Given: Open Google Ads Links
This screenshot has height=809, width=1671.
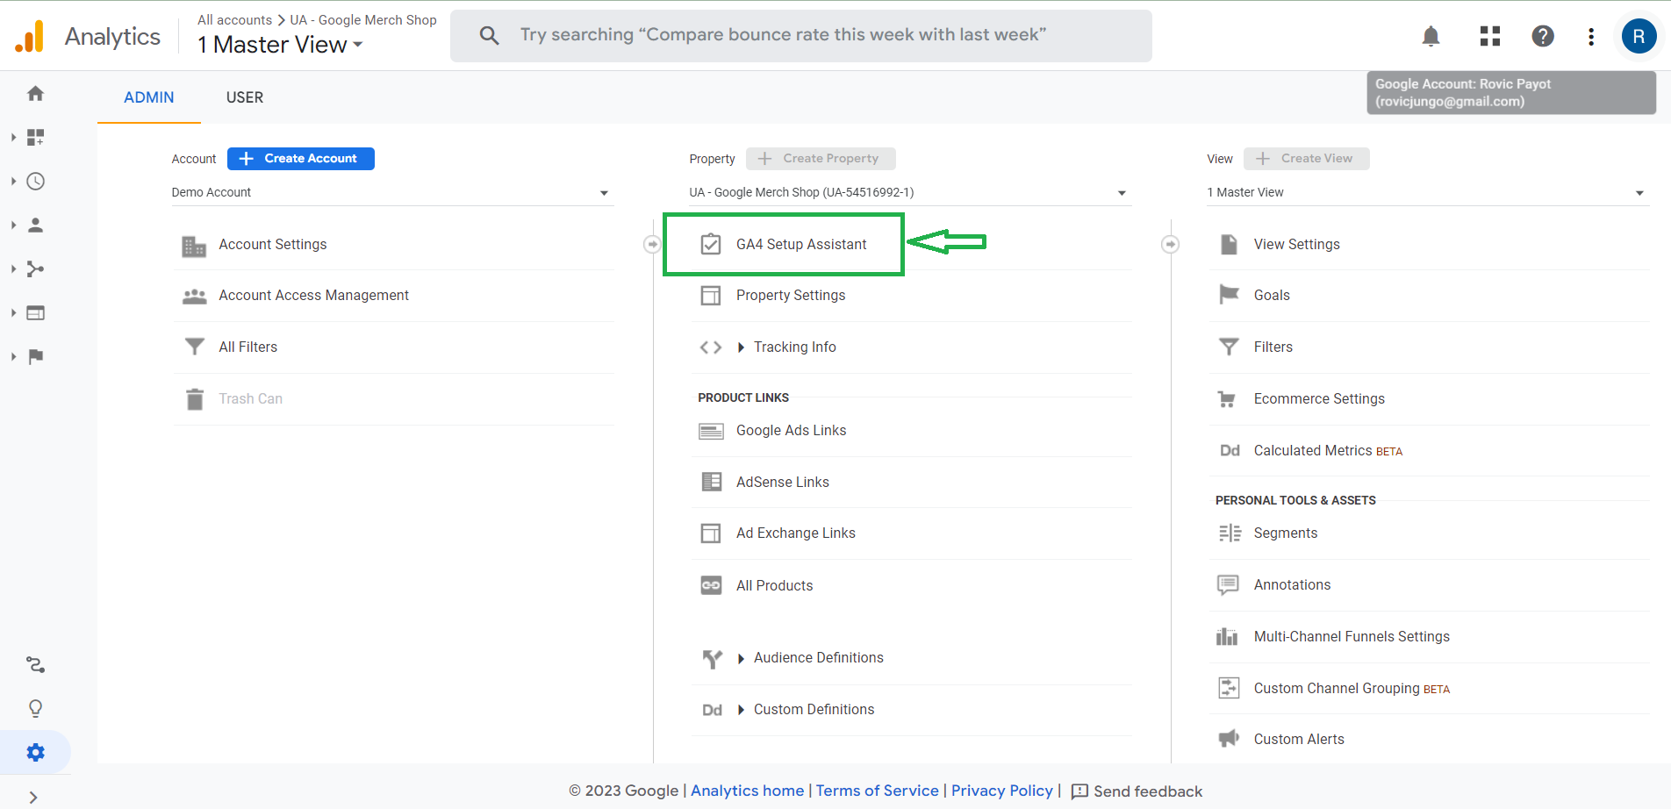Looking at the screenshot, I should pyautogui.click(x=791, y=431).
